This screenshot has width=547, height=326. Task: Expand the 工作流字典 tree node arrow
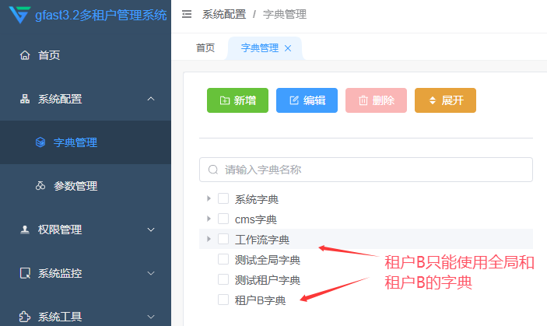point(209,239)
